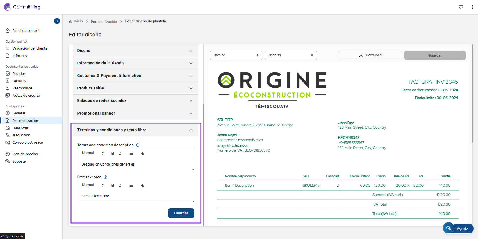Open the Spanish language dropdown

pyautogui.click(x=290, y=55)
